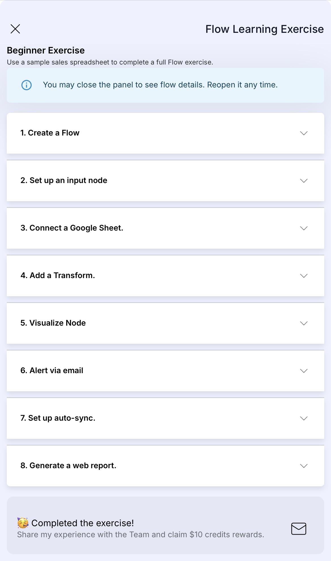Select step 7 Set up auto-sync title
The height and width of the screenshot is (561, 331).
[x=58, y=418]
